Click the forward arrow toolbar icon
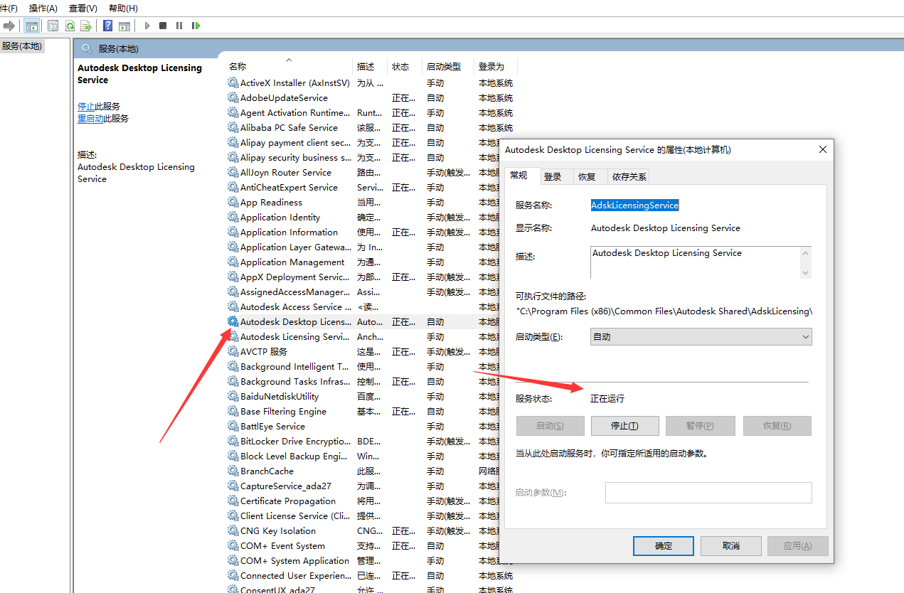Viewport: 904px width, 593px height. 9,26
